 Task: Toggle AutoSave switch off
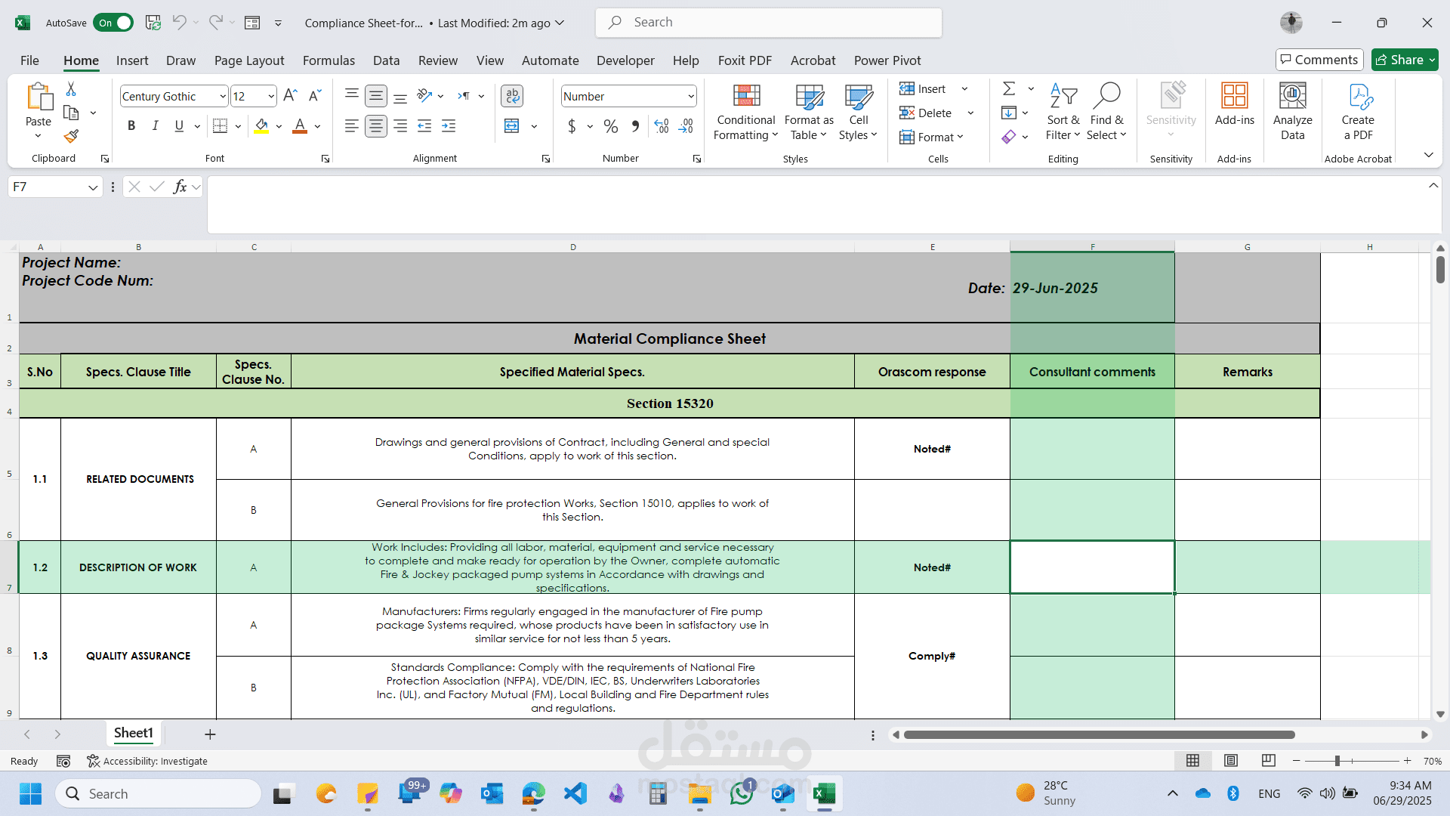point(113,23)
